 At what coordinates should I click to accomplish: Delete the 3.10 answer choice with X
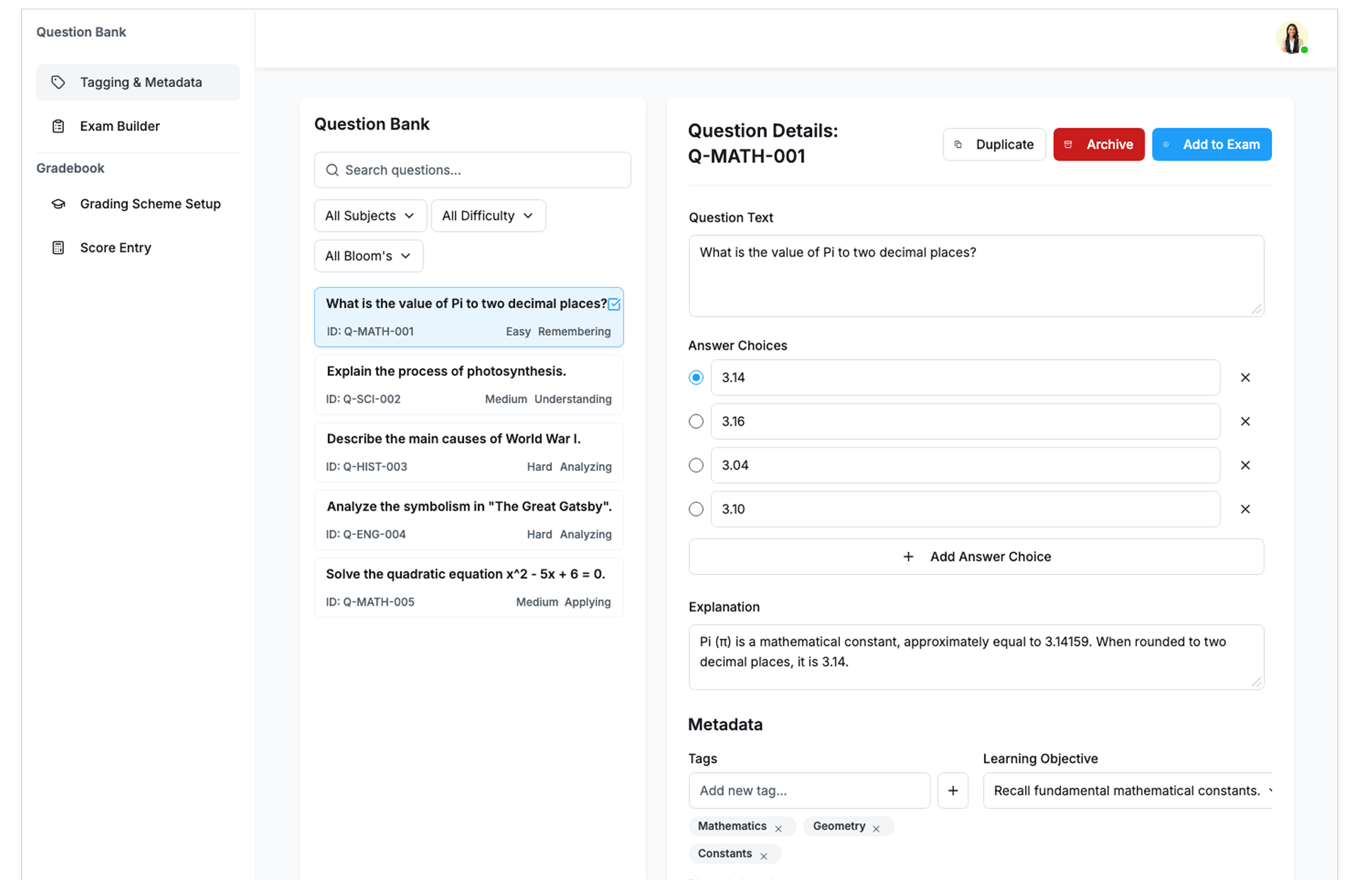(1245, 509)
